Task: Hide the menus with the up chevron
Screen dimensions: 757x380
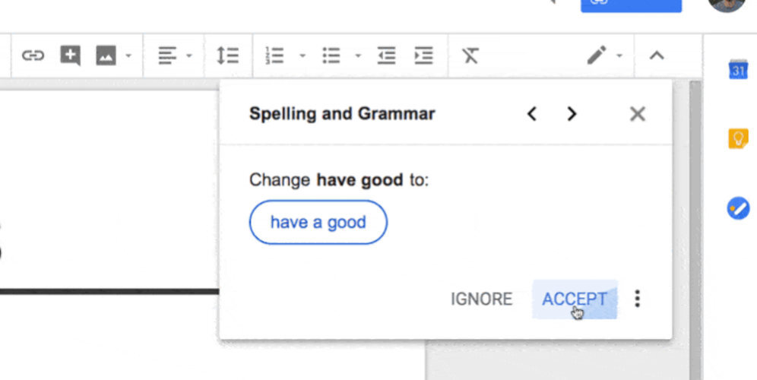Action: click(x=657, y=56)
